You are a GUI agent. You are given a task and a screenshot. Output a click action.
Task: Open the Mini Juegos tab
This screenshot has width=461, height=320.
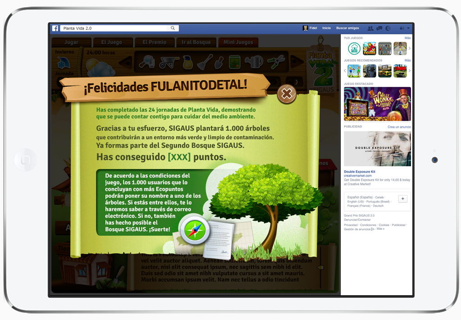(238, 42)
